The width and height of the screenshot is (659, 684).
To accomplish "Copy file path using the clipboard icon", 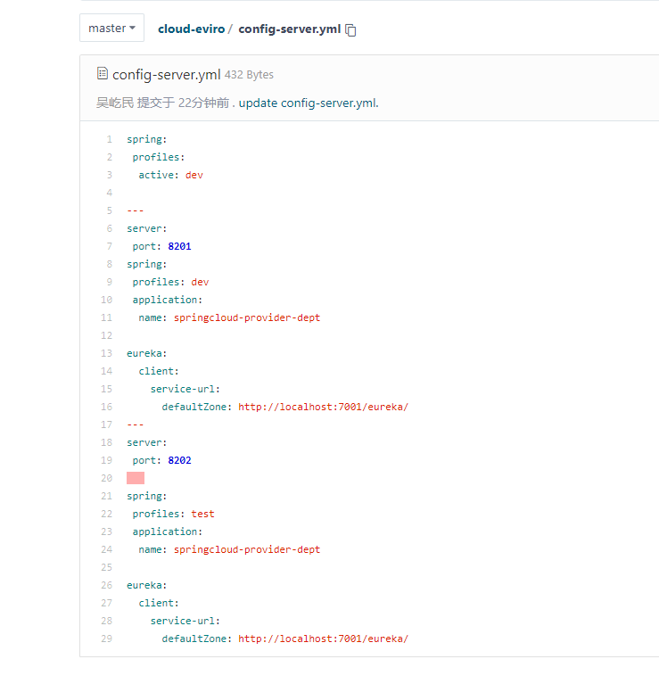I will 351,29.
